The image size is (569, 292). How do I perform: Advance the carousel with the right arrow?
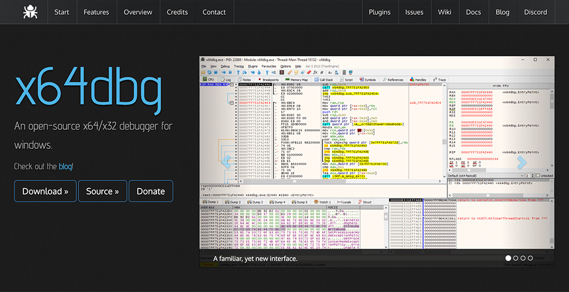(522, 162)
